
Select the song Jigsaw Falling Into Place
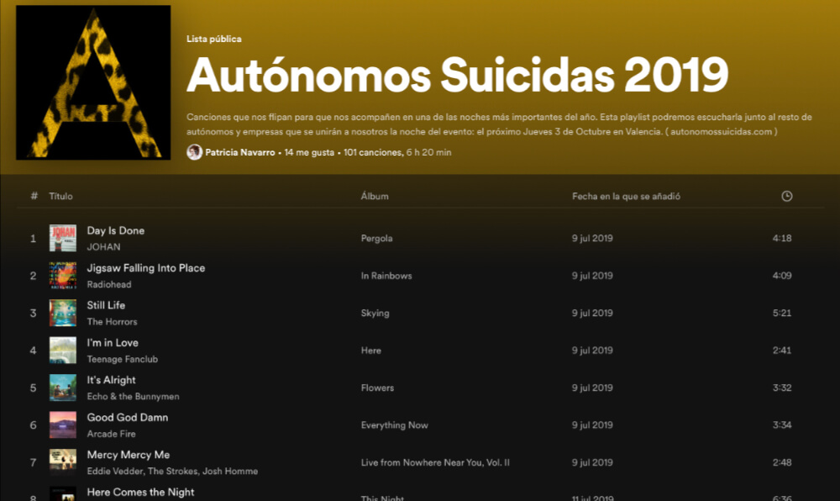pos(145,268)
